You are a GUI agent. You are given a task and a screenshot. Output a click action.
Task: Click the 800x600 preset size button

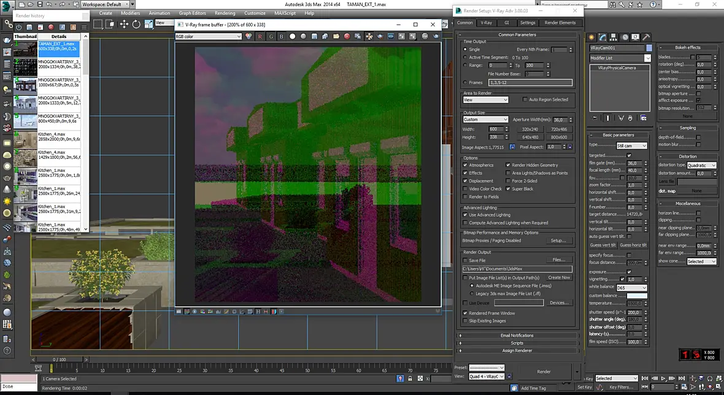[x=559, y=137]
